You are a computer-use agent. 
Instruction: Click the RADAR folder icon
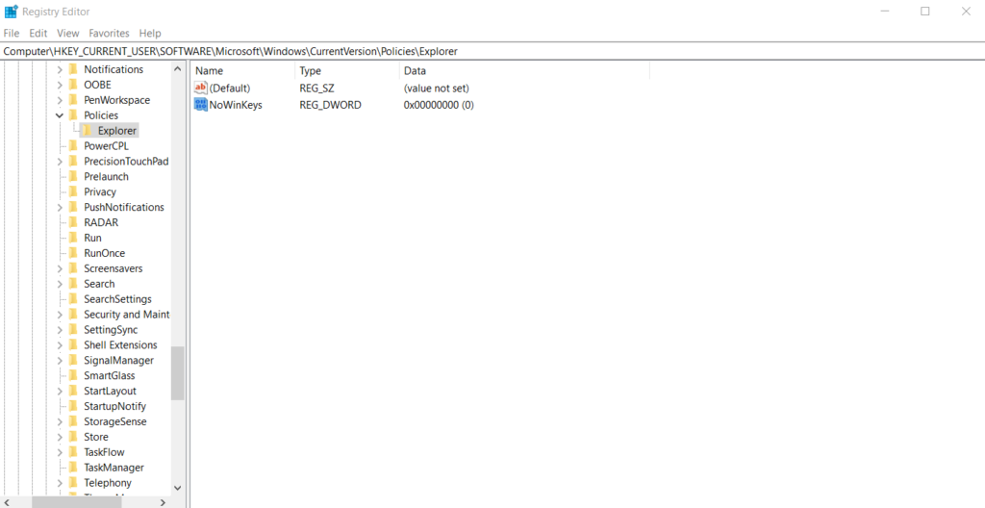(73, 222)
